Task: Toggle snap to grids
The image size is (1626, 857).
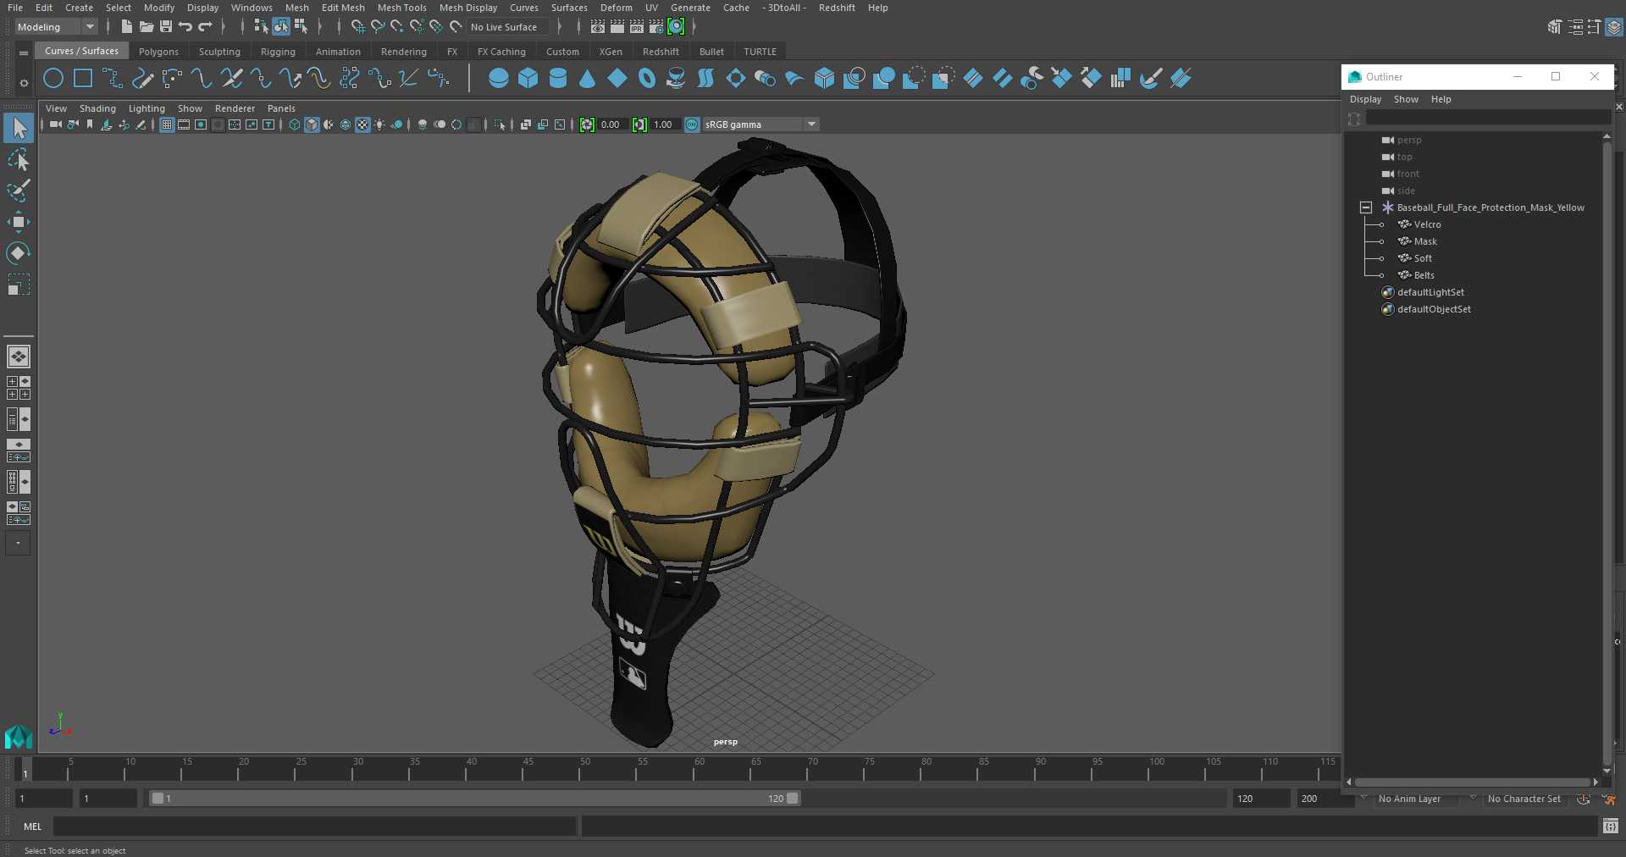Action: 358,27
